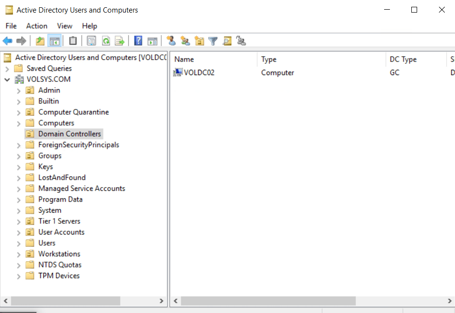Select VOLDC02 computer in list
This screenshot has height=313, width=455.
[199, 73]
